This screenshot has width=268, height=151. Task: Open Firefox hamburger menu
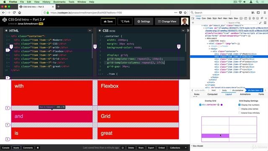coord(265,13)
